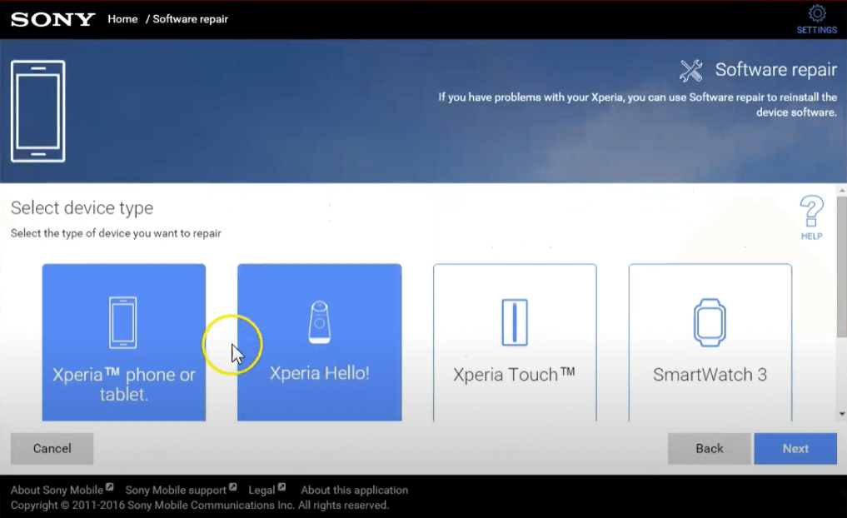Select Xperia phone or tablet card
This screenshot has width=847, height=518.
124,342
